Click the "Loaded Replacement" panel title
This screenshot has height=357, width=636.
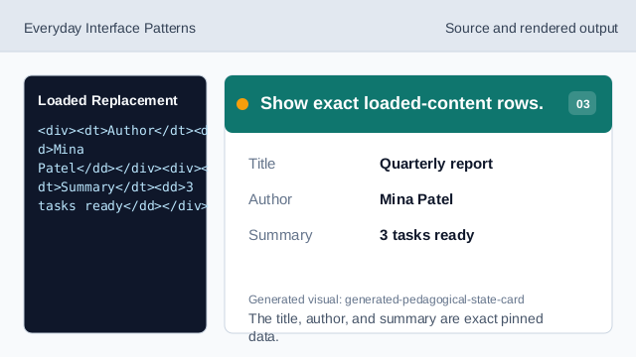tap(107, 100)
